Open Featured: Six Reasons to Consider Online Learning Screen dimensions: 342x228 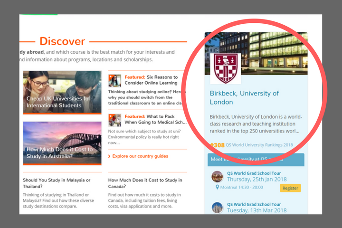[x=151, y=80]
